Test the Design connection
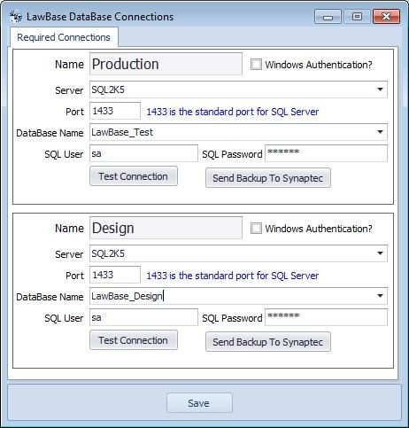409x428 pixels. point(134,340)
